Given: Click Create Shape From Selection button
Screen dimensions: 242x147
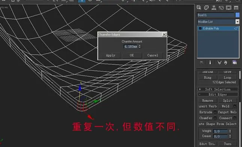Looking at the screenshot, I should click(x=218, y=124).
